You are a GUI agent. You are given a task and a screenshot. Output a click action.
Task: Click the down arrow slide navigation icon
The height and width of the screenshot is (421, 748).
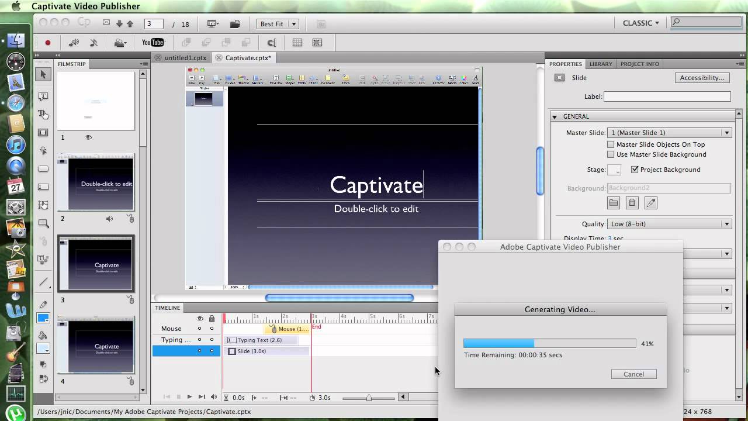tap(120, 24)
